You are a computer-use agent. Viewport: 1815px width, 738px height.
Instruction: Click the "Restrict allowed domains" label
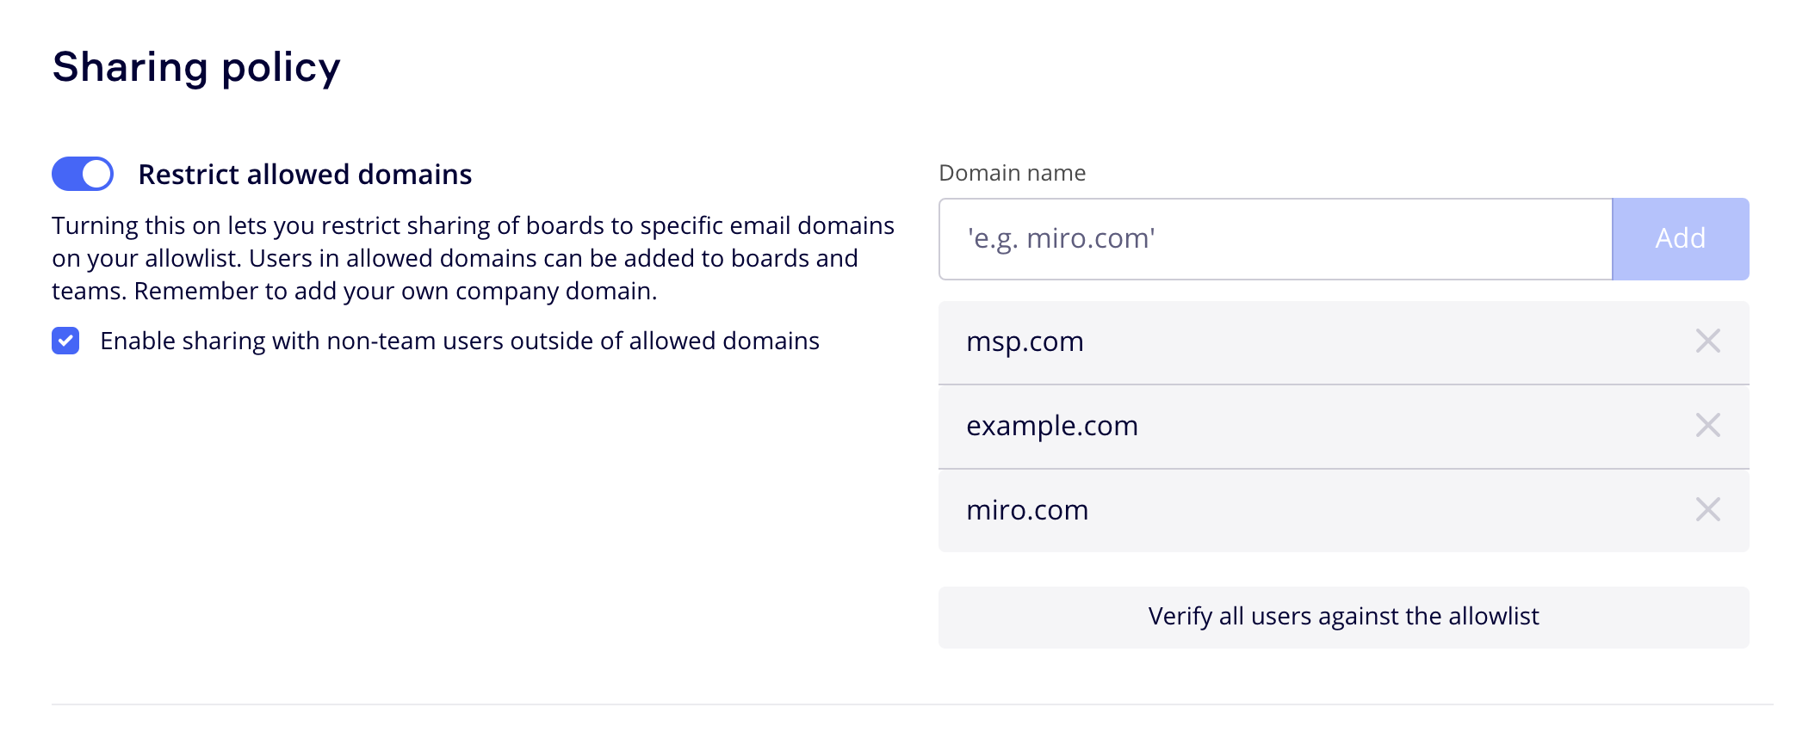[305, 175]
